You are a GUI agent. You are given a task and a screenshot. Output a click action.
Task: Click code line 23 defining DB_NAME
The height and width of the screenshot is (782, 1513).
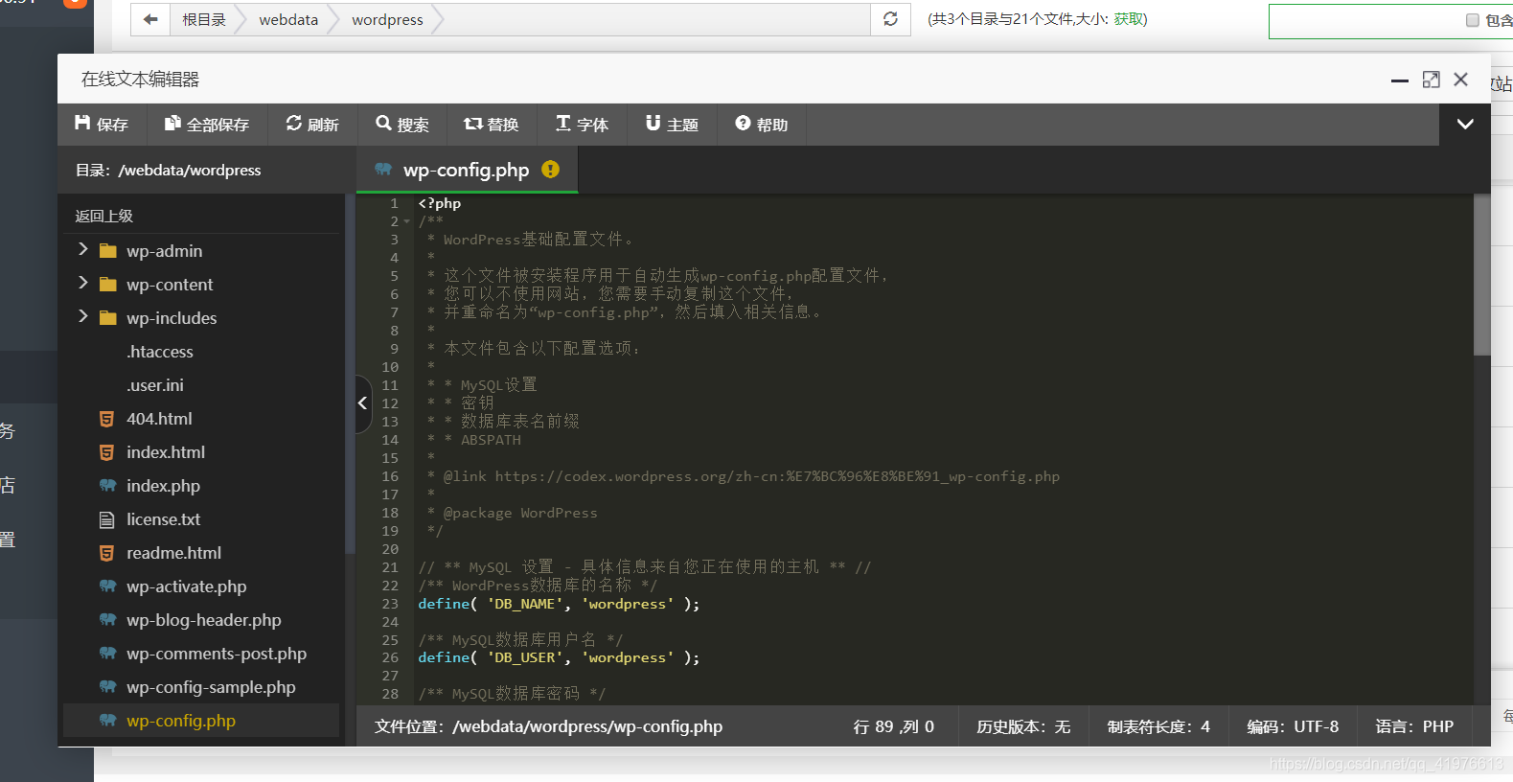(559, 604)
